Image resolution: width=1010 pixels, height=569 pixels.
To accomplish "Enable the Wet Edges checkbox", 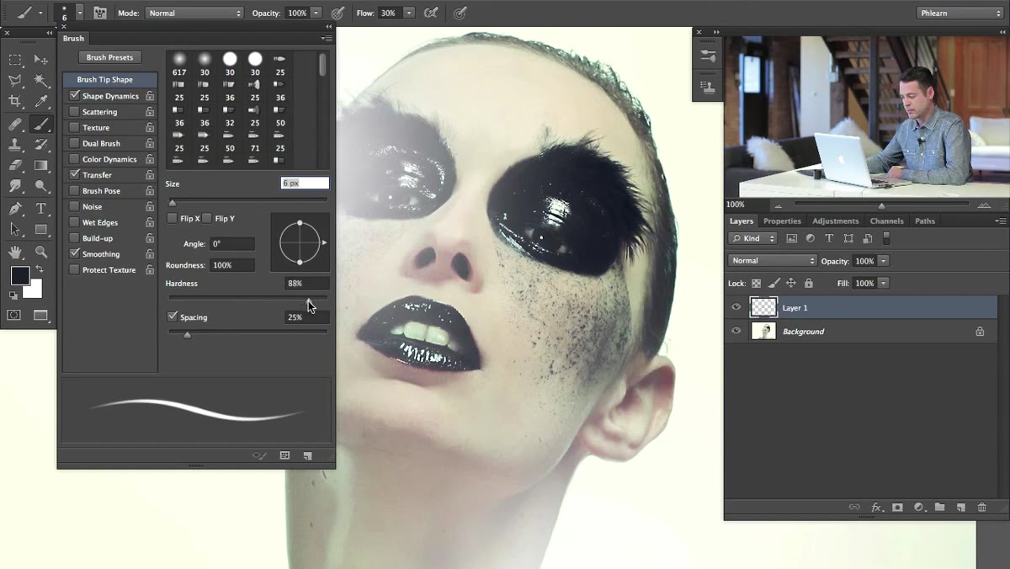I will pyautogui.click(x=75, y=222).
